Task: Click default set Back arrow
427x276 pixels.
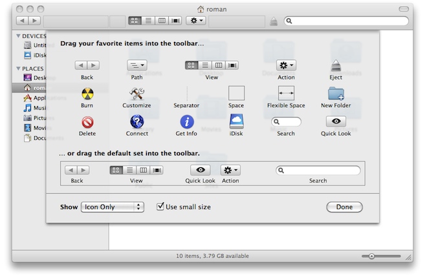Action: (x=71, y=170)
